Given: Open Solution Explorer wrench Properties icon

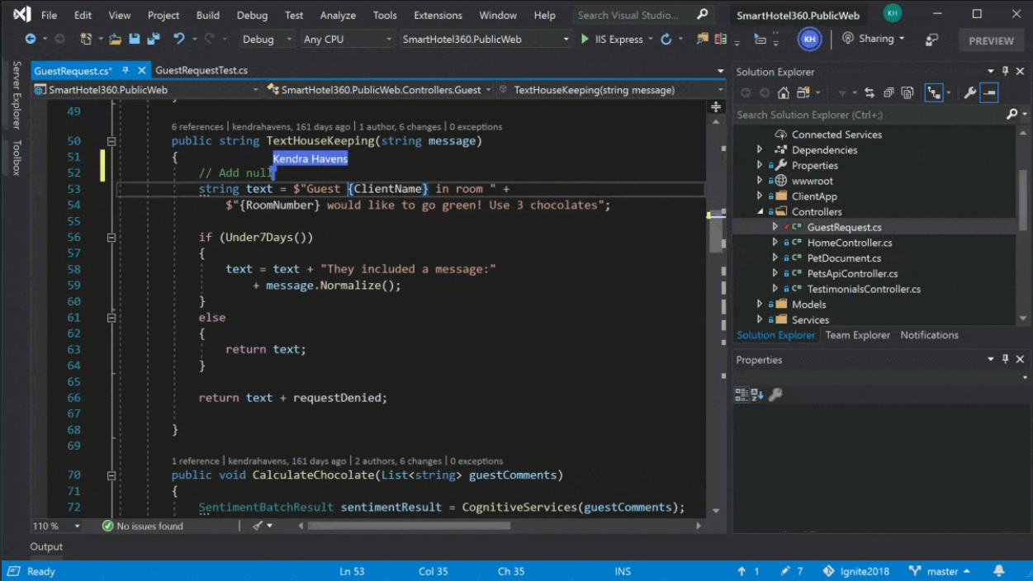Looking at the screenshot, I should pos(969,93).
